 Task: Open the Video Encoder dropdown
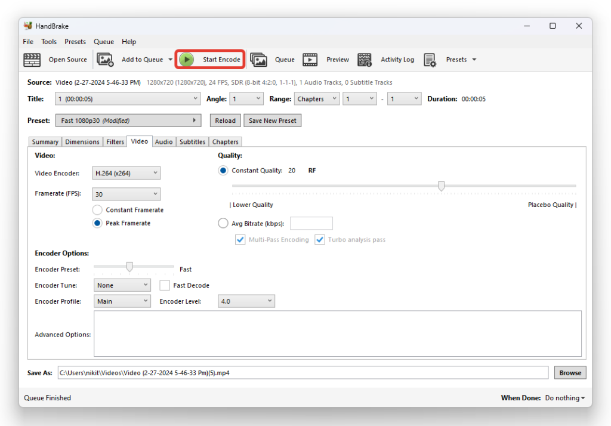(x=126, y=173)
